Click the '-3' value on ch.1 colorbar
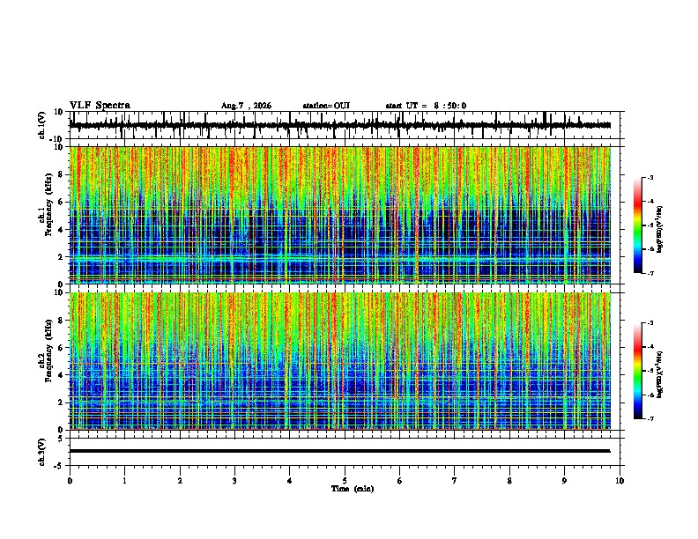698x539 pixels. [x=650, y=178]
